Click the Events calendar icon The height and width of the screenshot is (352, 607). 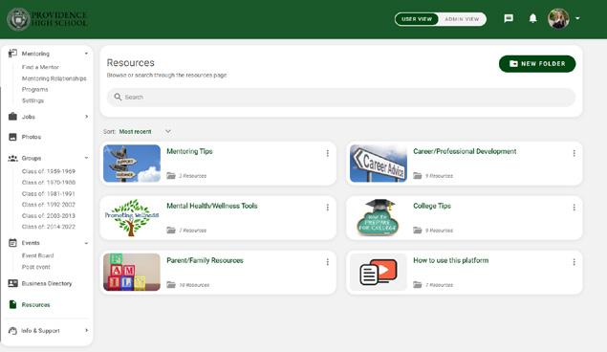[x=12, y=243]
